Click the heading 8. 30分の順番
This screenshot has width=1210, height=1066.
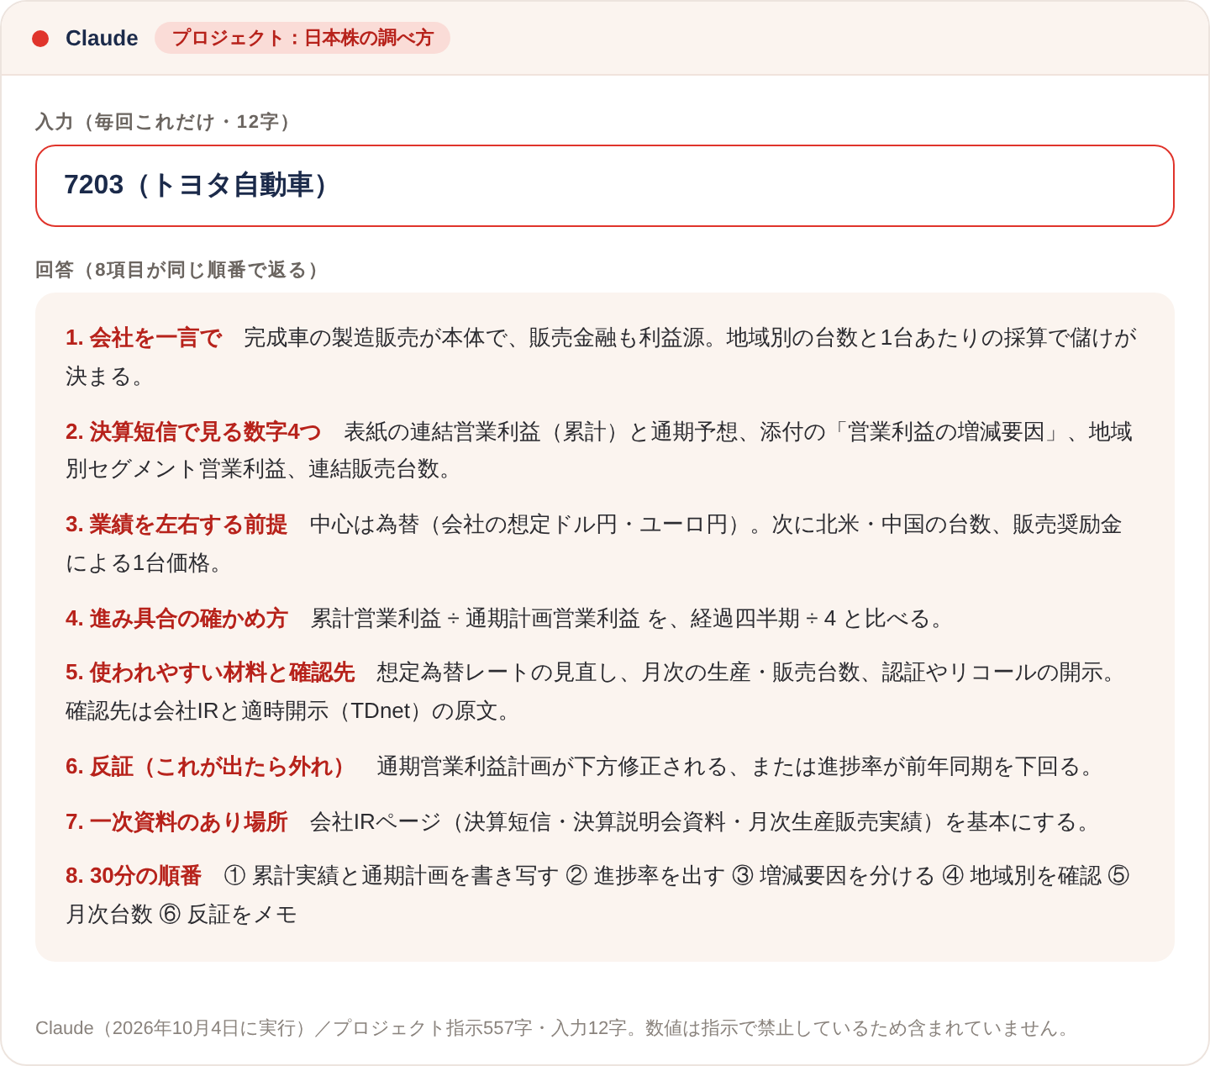[134, 876]
